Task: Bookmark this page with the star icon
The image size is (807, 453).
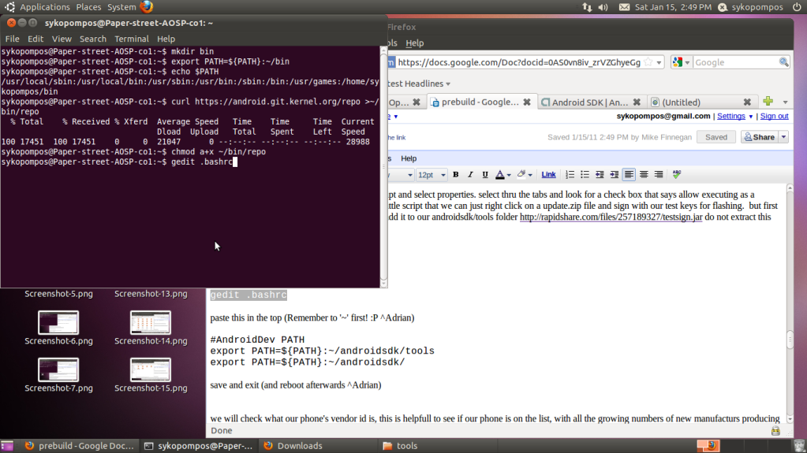Action: click(x=648, y=62)
